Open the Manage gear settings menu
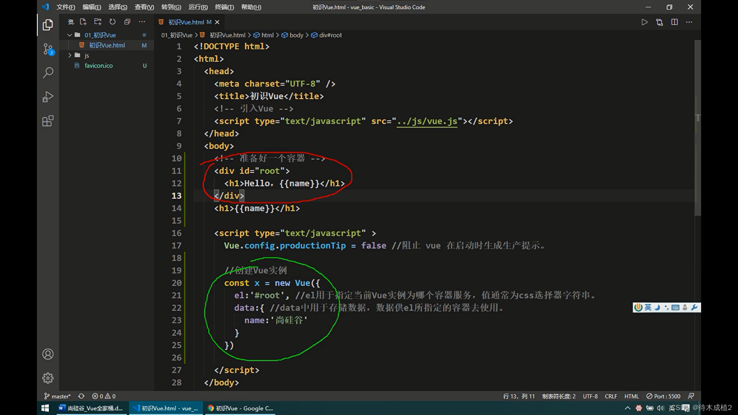This screenshot has height=415, width=738. (48, 378)
